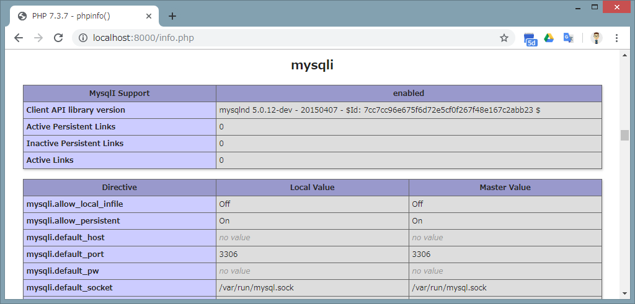Click the scrollbar down arrow

tap(624, 293)
